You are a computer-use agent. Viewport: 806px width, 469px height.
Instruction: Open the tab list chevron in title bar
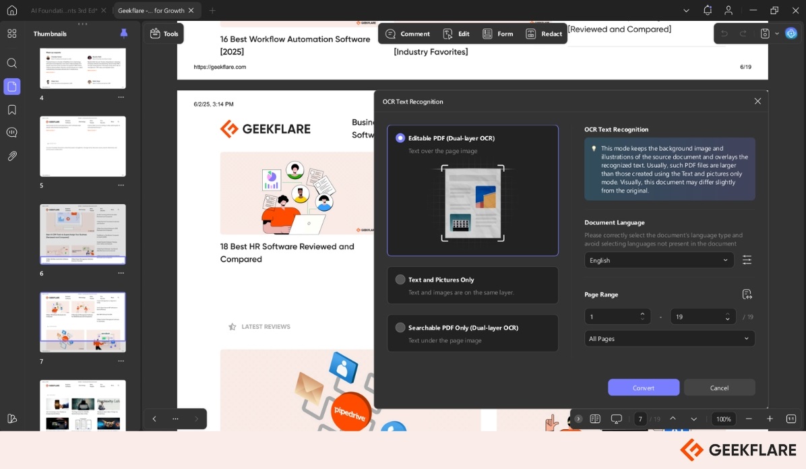click(x=686, y=10)
